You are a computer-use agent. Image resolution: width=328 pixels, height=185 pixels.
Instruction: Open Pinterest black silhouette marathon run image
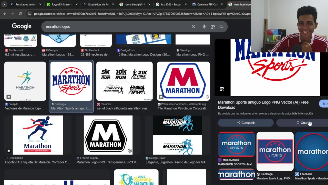(x=124, y=81)
